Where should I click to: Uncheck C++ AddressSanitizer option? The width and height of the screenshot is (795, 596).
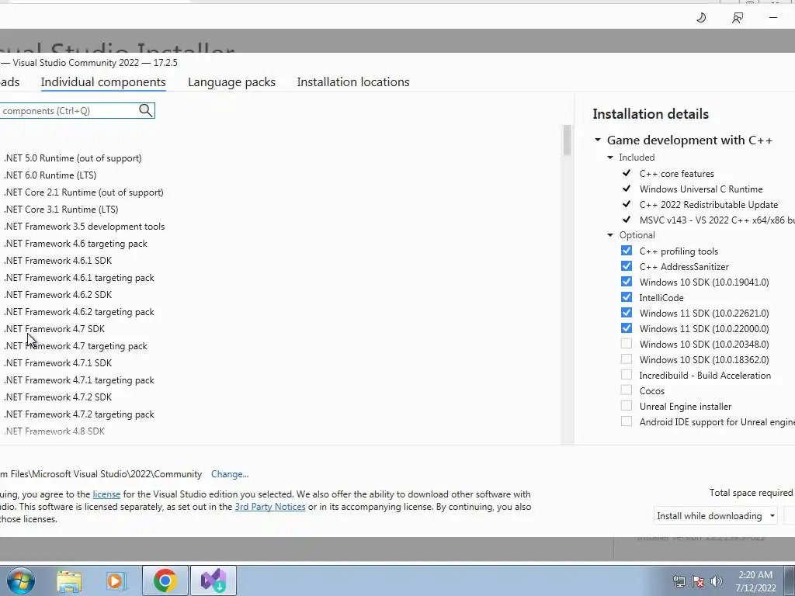(627, 266)
